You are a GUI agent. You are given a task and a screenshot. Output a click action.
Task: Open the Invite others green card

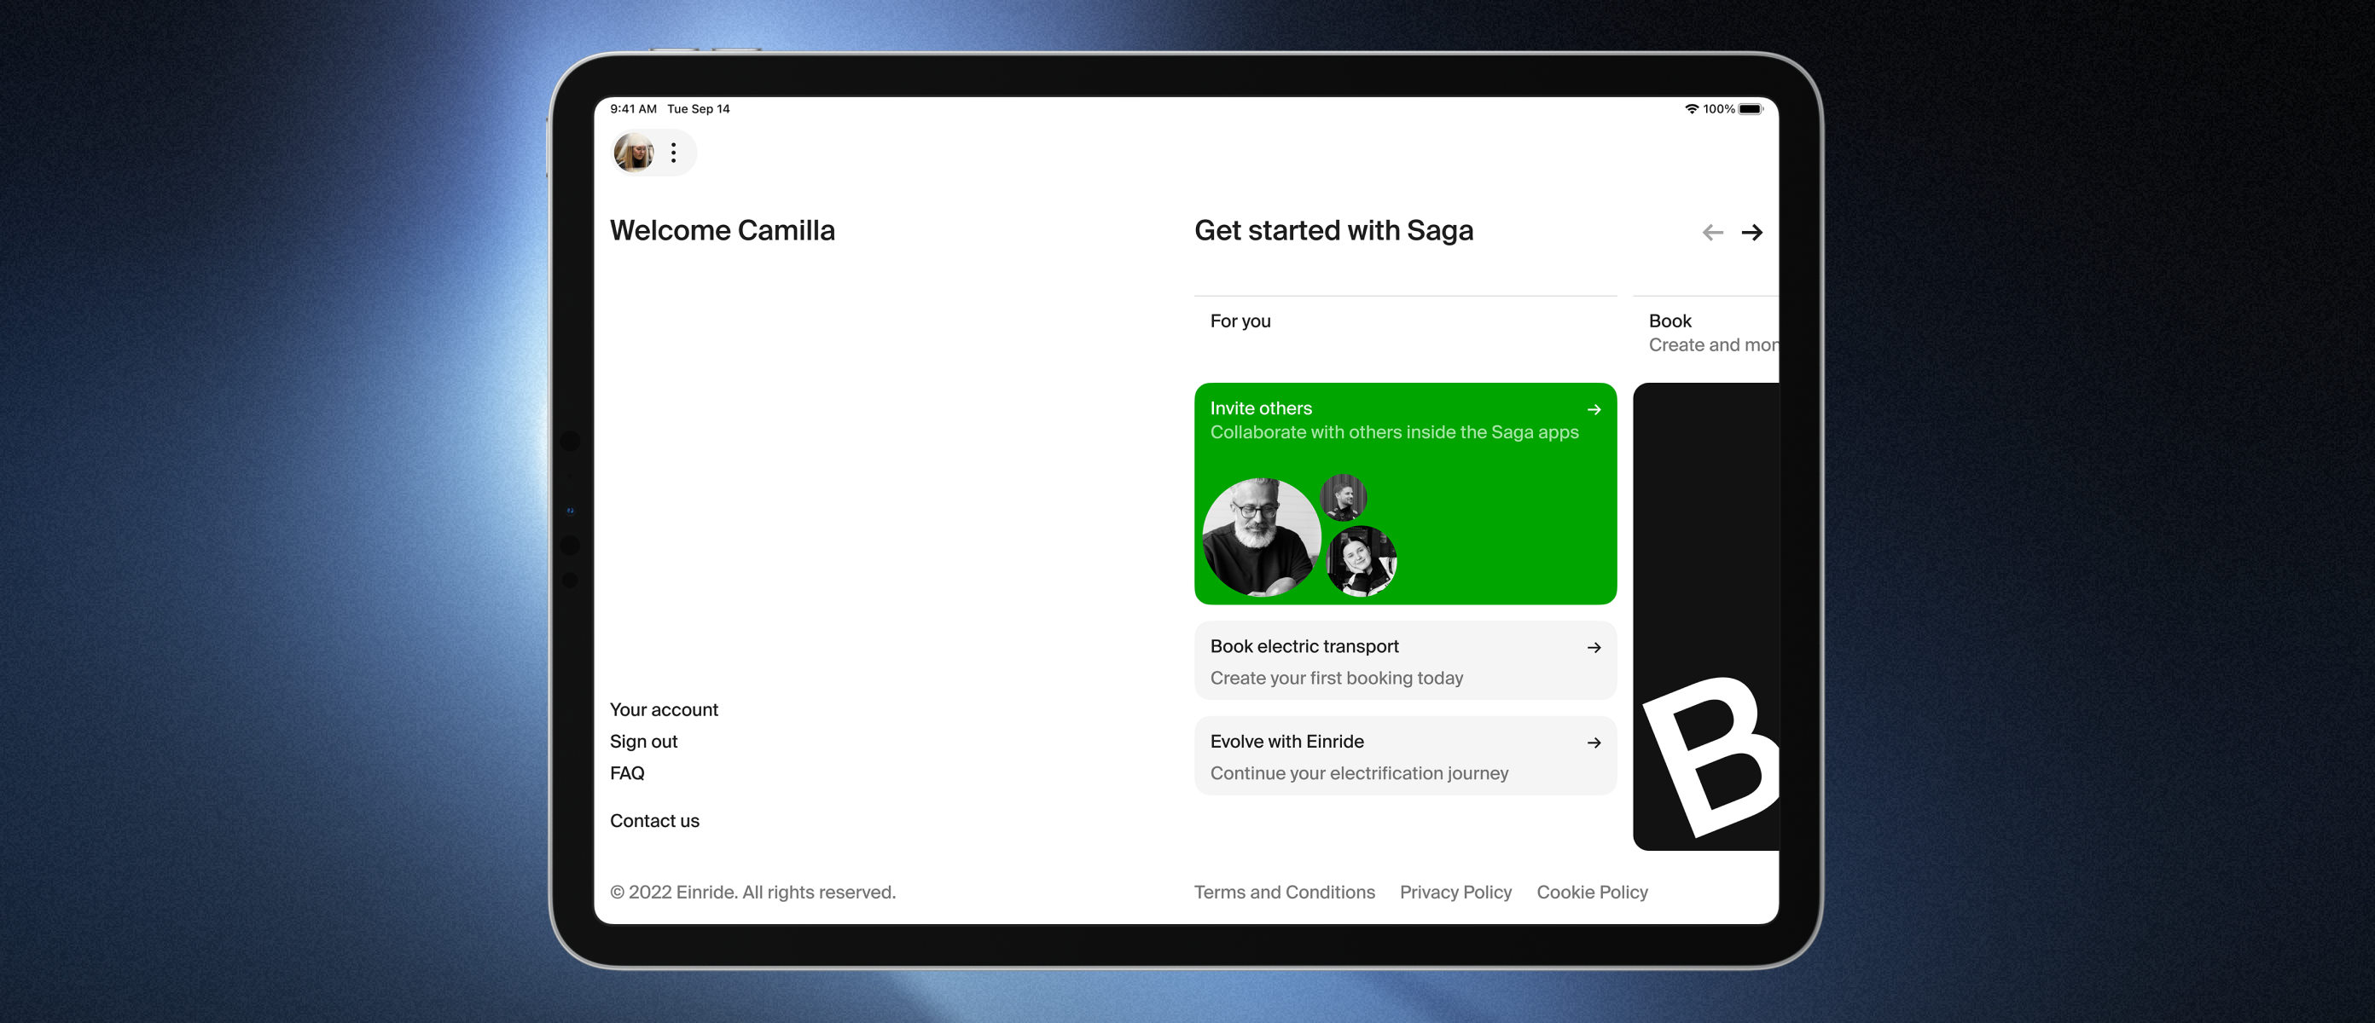point(1405,494)
